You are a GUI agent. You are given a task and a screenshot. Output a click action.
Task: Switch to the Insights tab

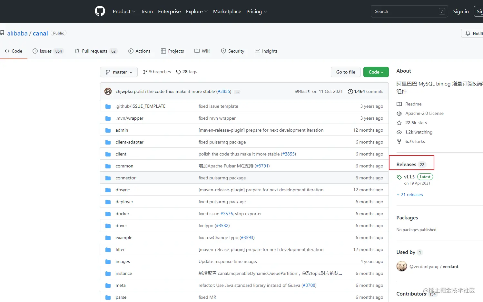pyautogui.click(x=266, y=51)
